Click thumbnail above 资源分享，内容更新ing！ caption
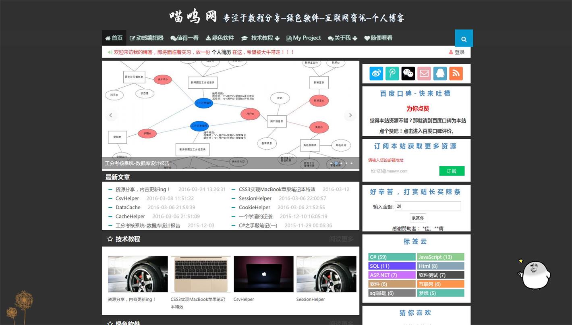572x325 pixels. 138,274
